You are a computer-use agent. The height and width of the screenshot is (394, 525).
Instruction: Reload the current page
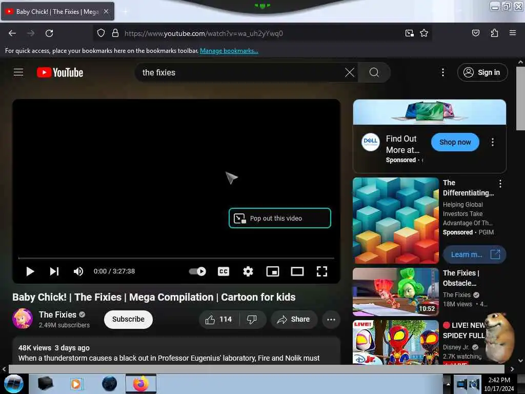(49, 33)
